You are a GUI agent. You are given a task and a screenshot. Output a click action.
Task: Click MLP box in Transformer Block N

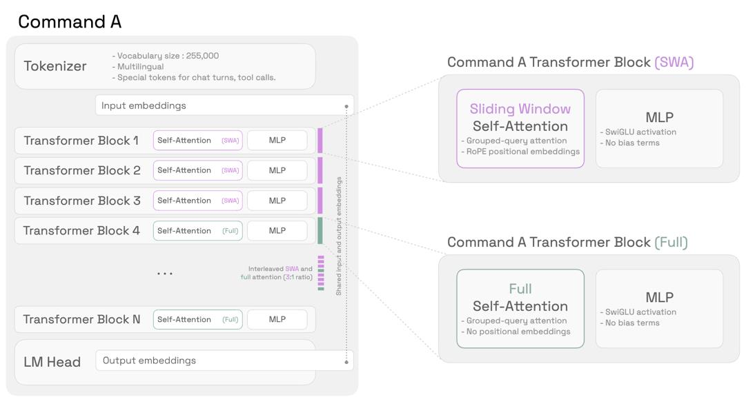point(277,319)
